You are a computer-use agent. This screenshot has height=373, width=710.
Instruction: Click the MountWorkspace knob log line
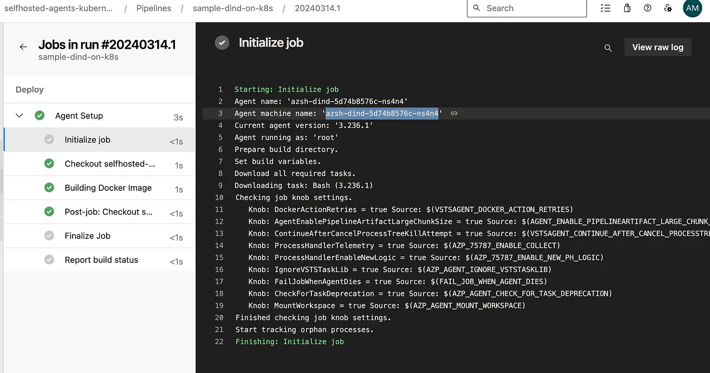[387, 306]
